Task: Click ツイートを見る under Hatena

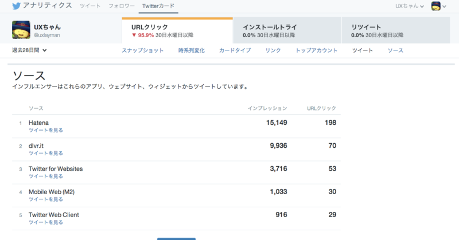Action: [x=46, y=130]
